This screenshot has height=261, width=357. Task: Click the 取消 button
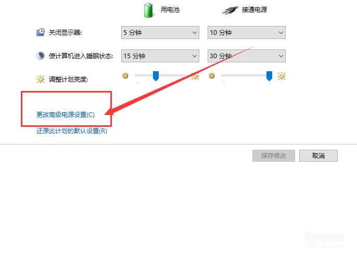[318, 155]
